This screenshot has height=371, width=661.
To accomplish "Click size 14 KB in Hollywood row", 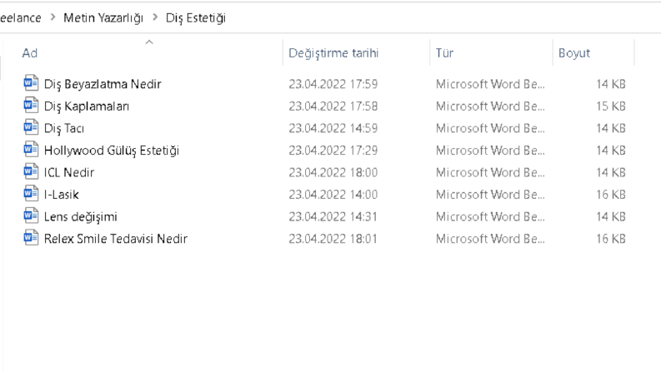I will 611,151.
